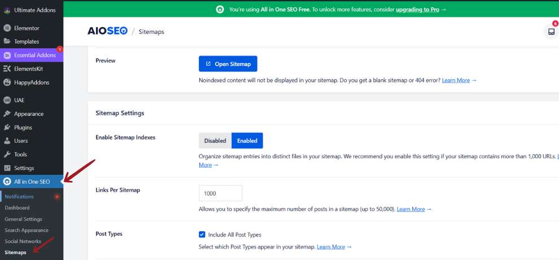
Task: Click Learn More link about blank sitemap
Action: (x=456, y=80)
